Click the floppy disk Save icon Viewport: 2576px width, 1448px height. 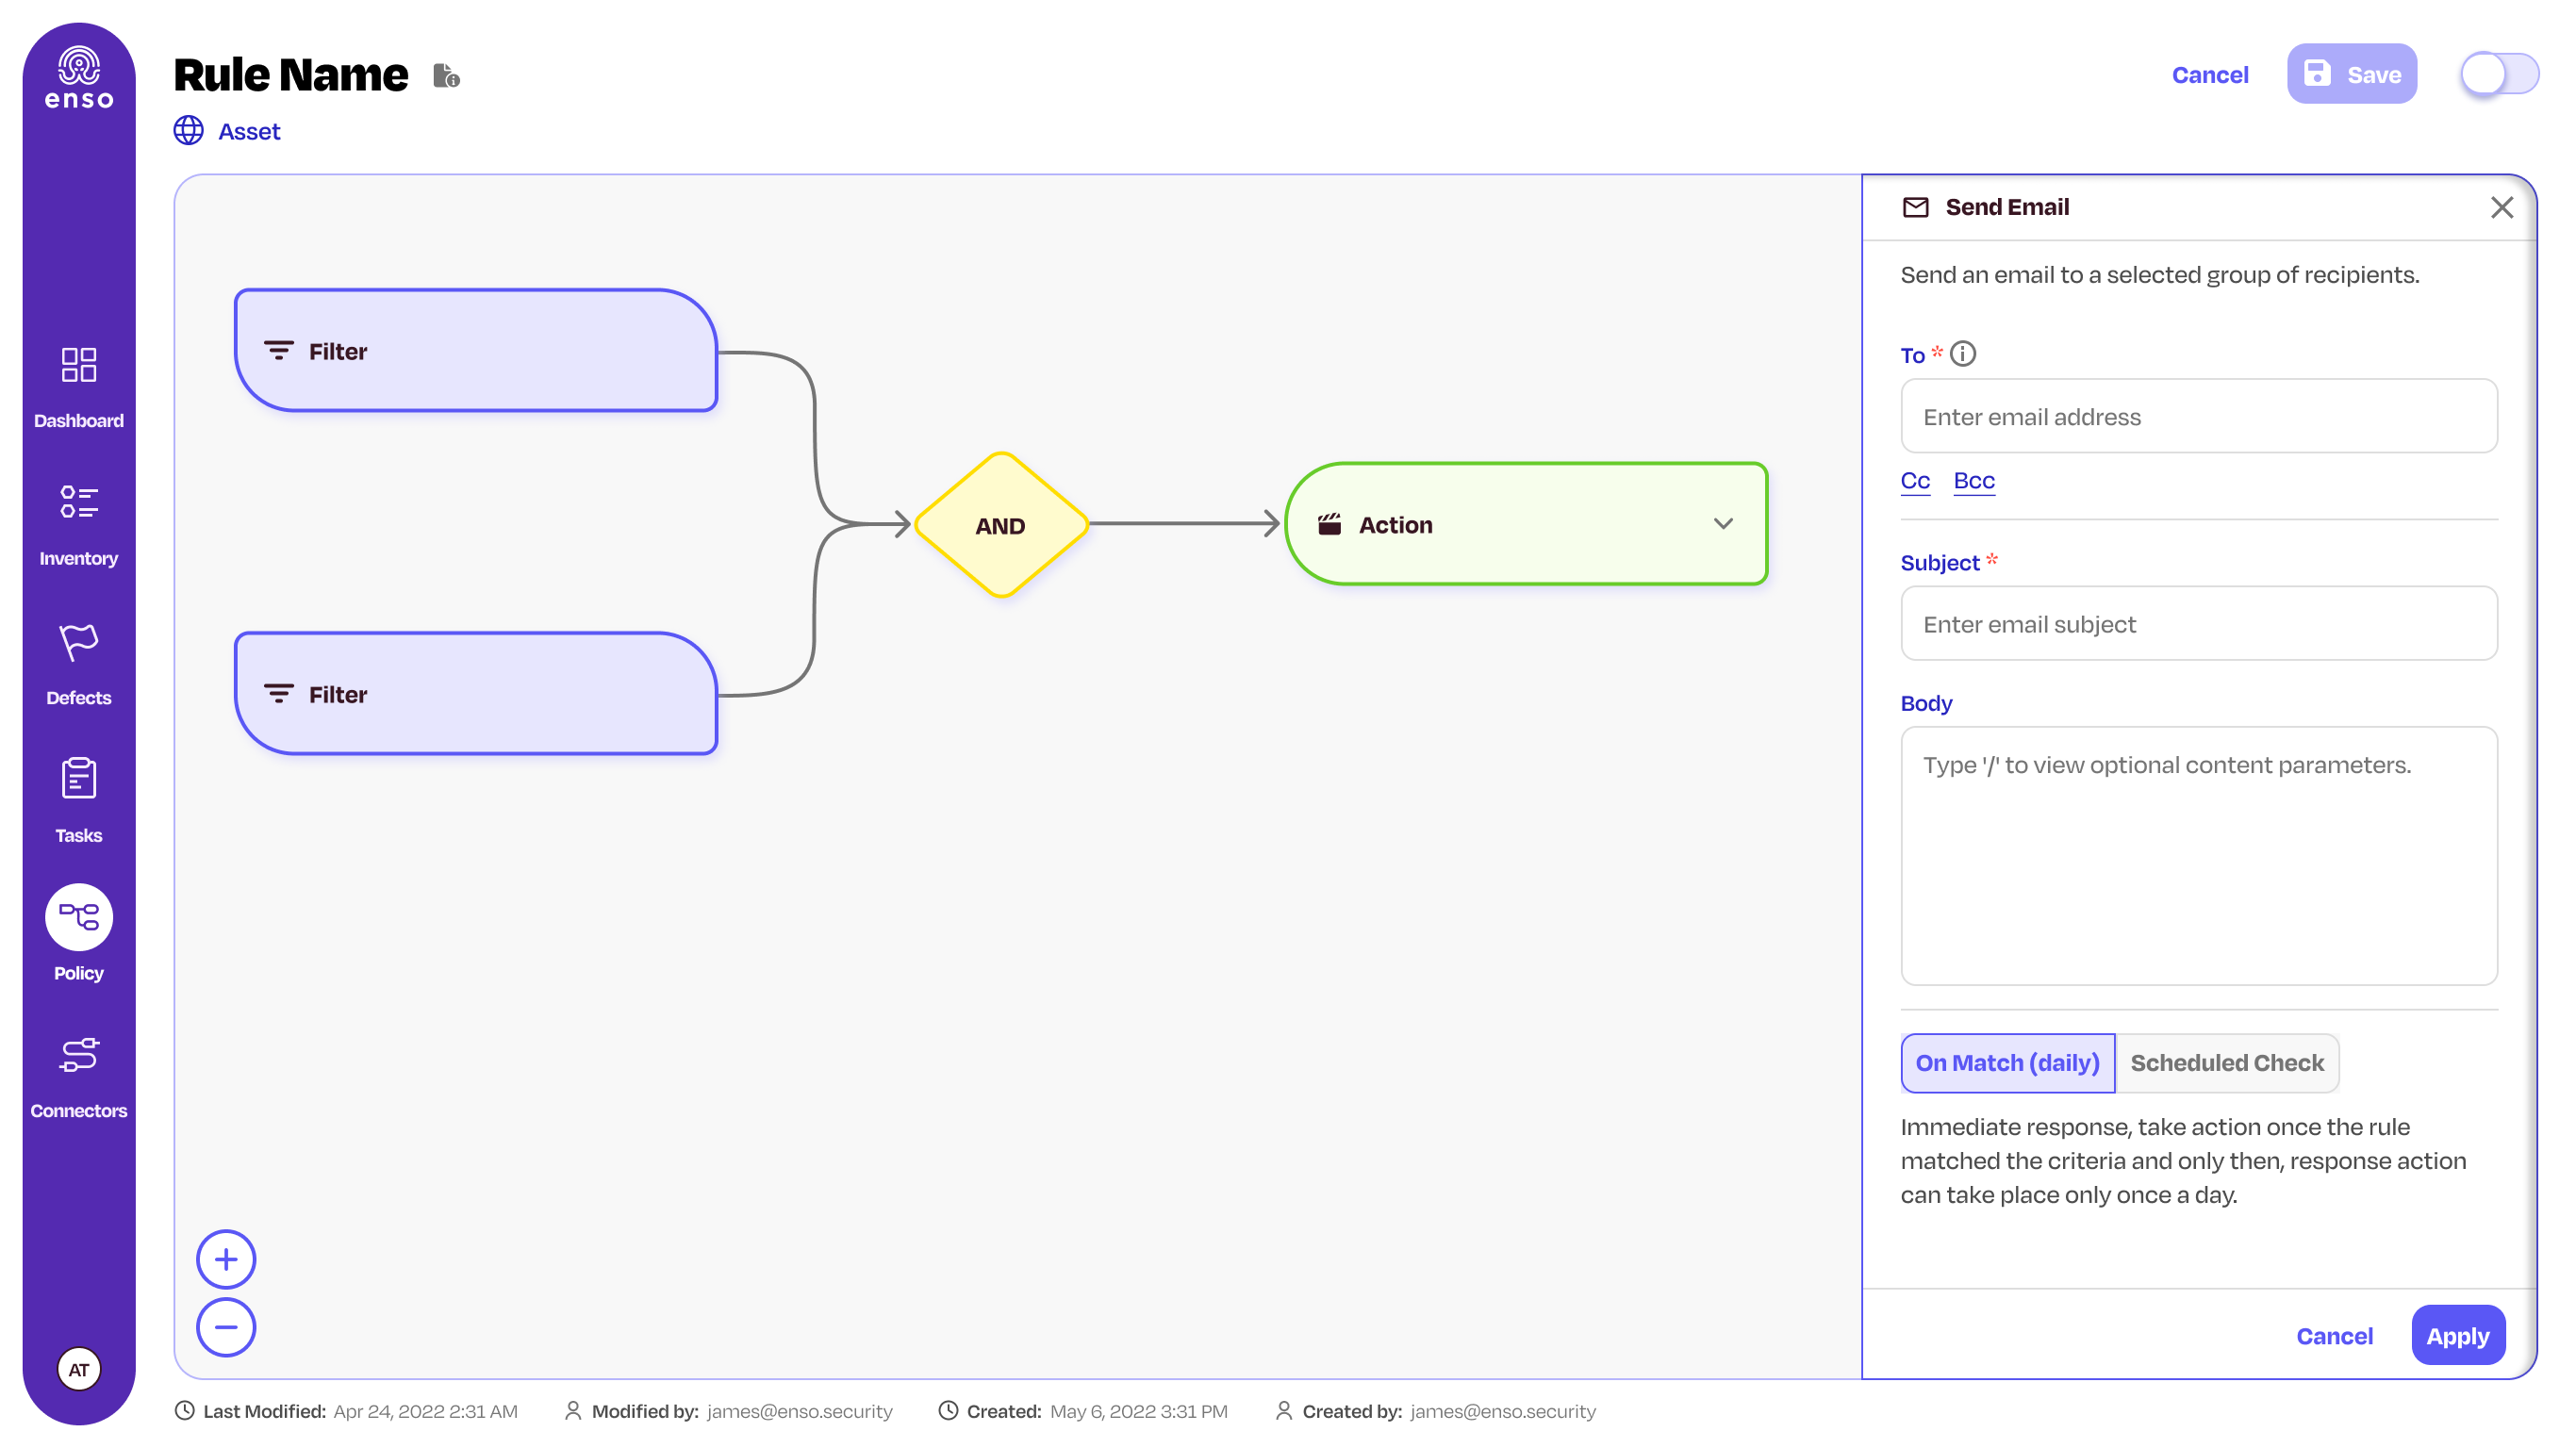pos(2317,74)
